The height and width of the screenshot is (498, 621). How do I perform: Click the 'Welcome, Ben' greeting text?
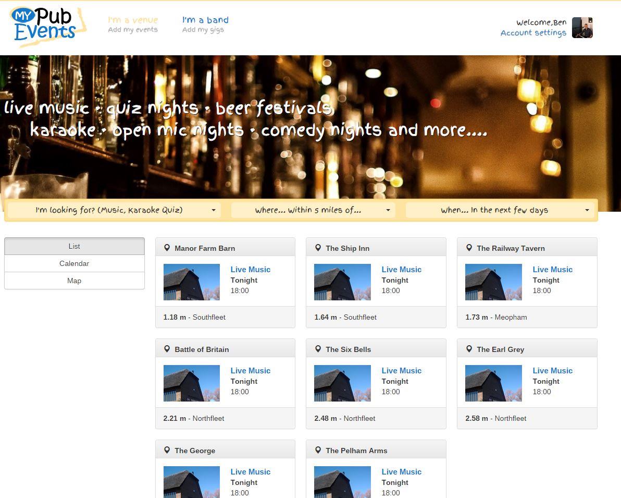pos(541,22)
